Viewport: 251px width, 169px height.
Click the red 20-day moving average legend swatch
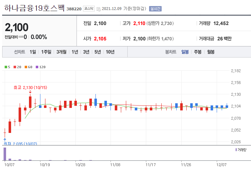[x=15, y=67]
